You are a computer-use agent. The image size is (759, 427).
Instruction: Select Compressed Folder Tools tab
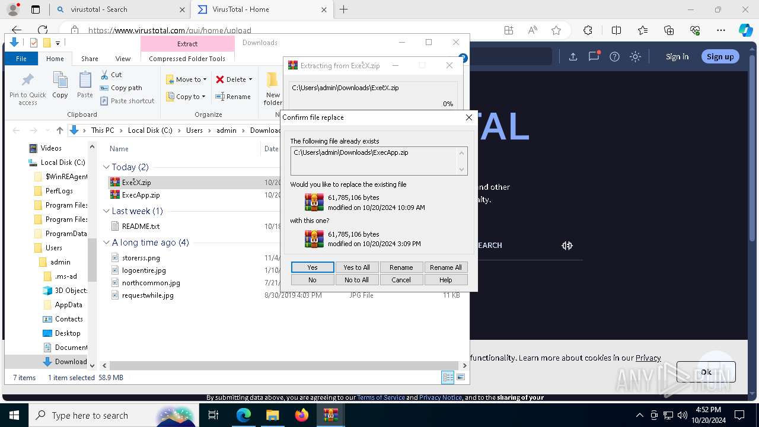coord(187,59)
